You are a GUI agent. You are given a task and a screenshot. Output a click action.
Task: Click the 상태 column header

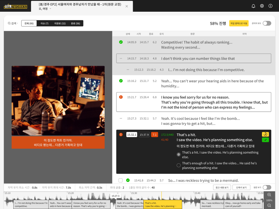(128, 34)
